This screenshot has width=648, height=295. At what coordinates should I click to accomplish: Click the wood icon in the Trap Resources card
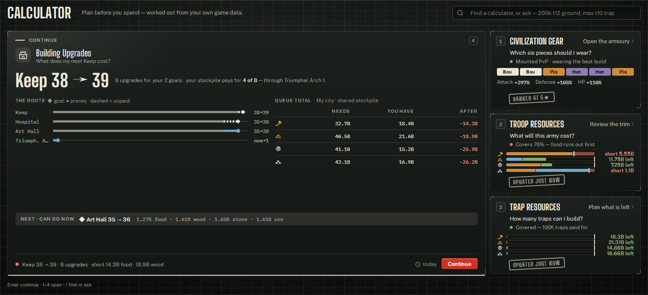500,242
